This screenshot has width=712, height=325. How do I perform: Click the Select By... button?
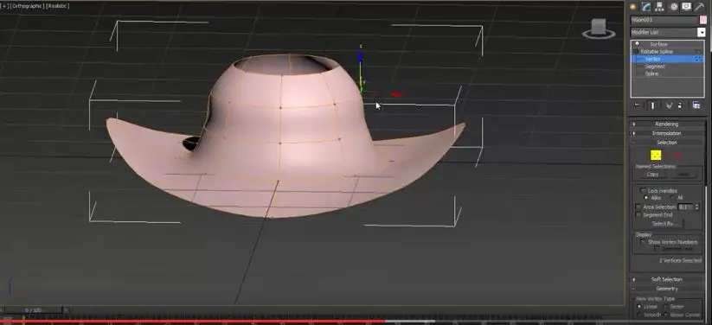click(664, 224)
